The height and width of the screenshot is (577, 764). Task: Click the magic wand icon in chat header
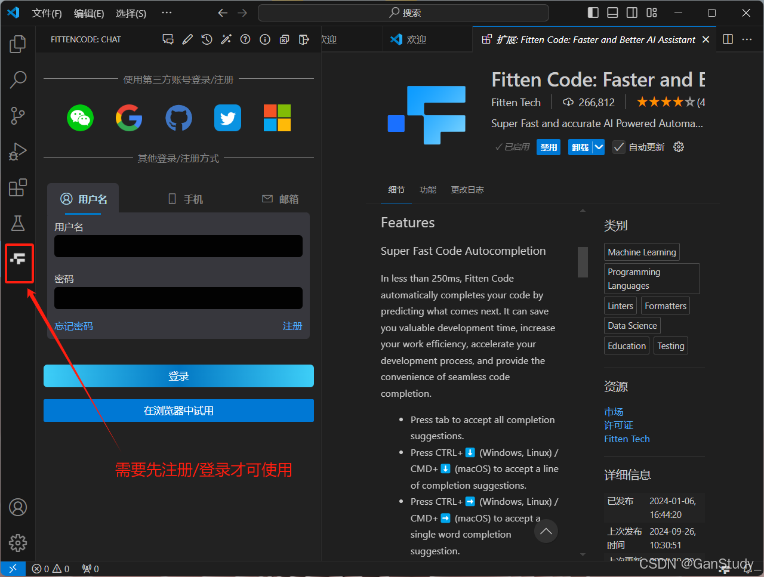pos(226,39)
